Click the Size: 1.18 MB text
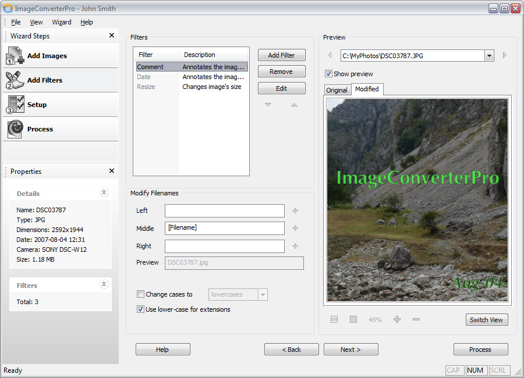Screen dimensions: 524x378 click(x=36, y=259)
